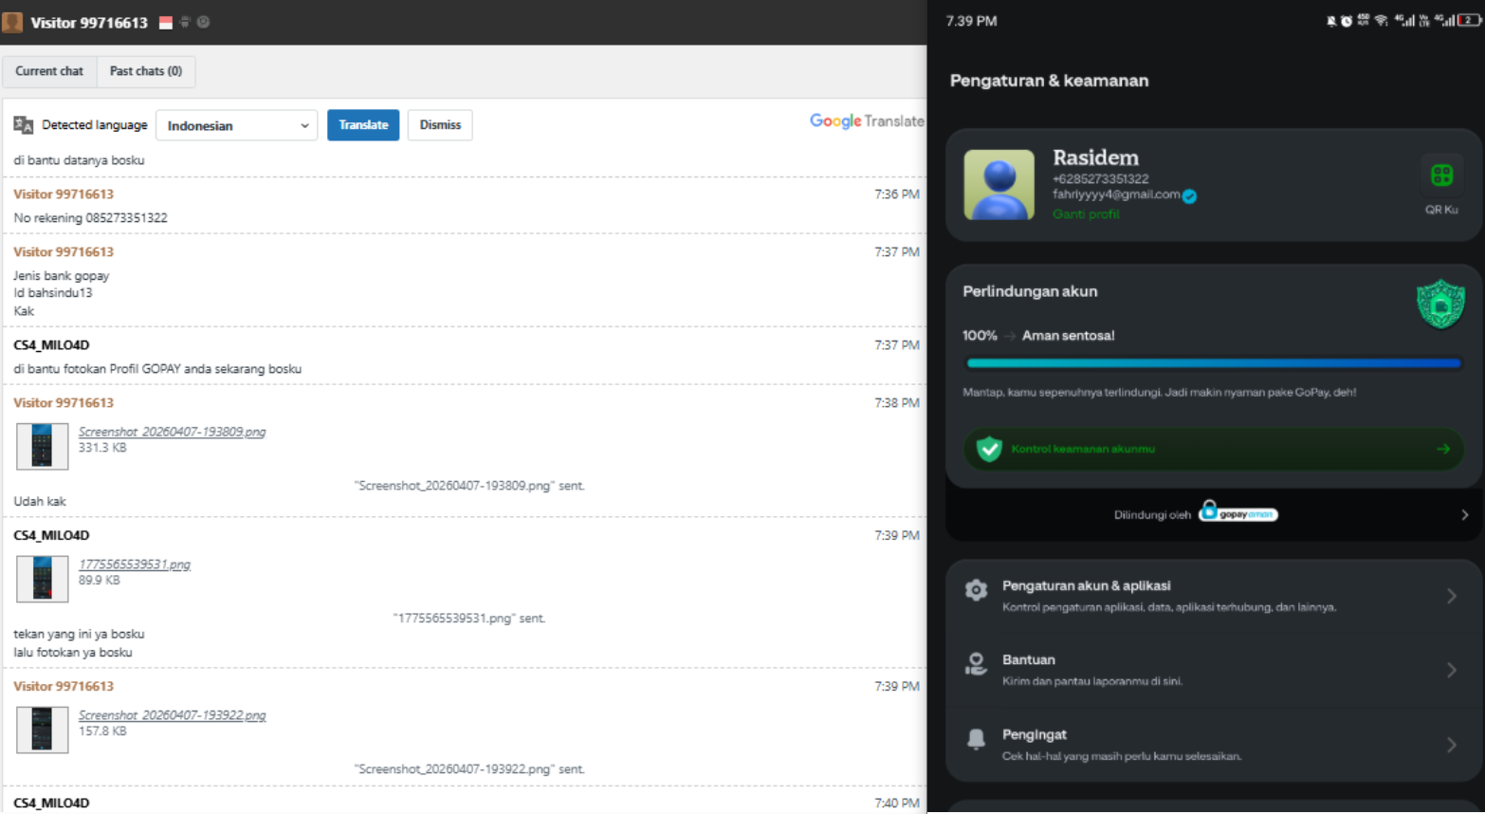Click the blue Translate button
The width and height of the screenshot is (1485, 814).
point(363,125)
